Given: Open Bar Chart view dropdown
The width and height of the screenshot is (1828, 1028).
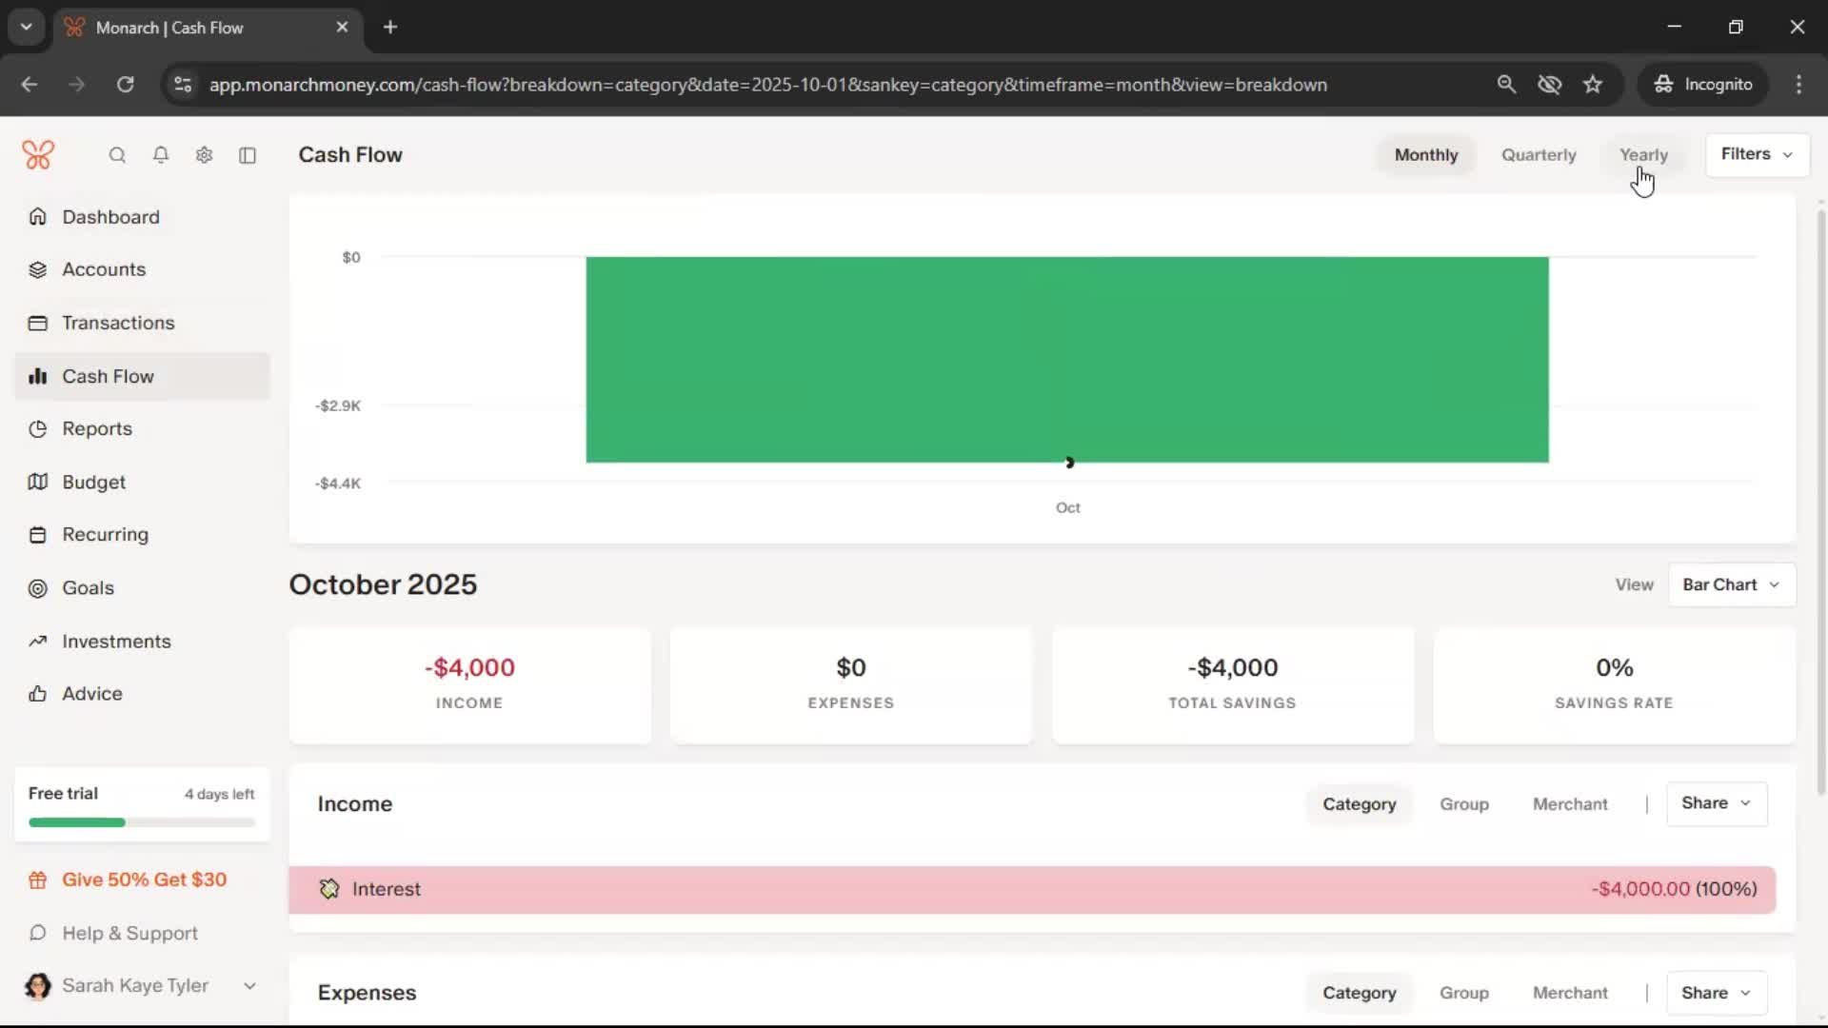Looking at the screenshot, I should coord(1731,584).
